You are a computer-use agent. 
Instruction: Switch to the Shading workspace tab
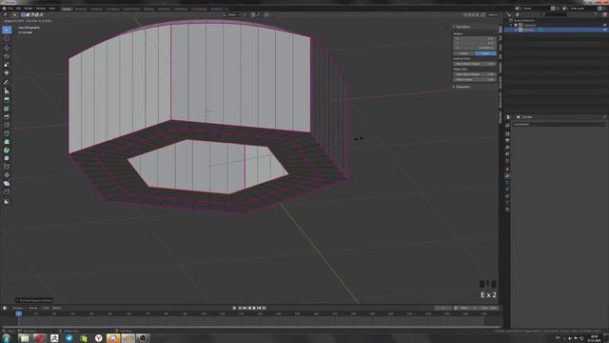148,9
